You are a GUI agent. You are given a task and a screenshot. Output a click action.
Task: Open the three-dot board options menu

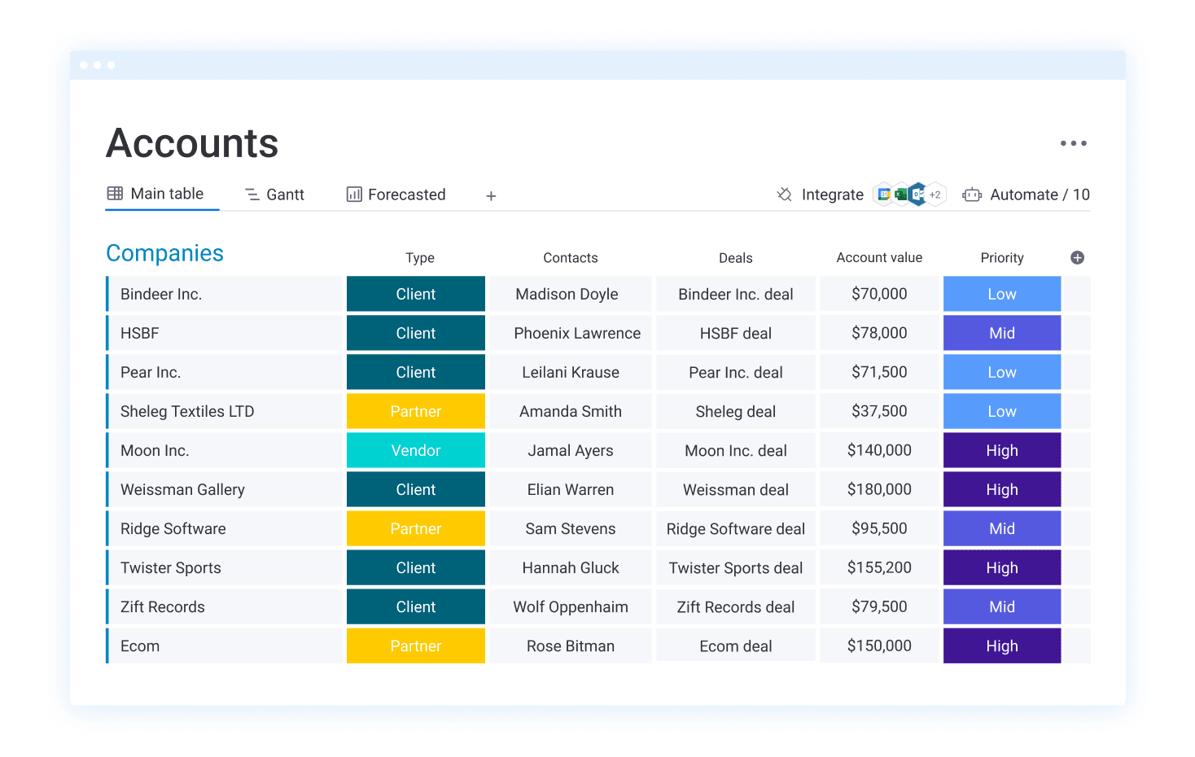[x=1073, y=143]
